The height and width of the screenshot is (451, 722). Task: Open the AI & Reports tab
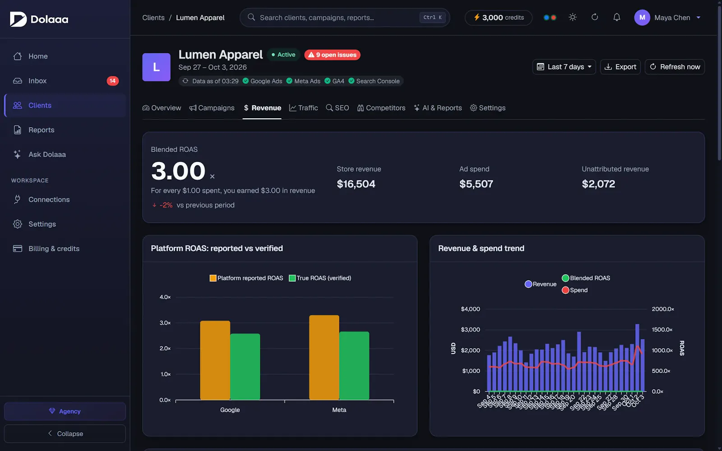(438, 108)
